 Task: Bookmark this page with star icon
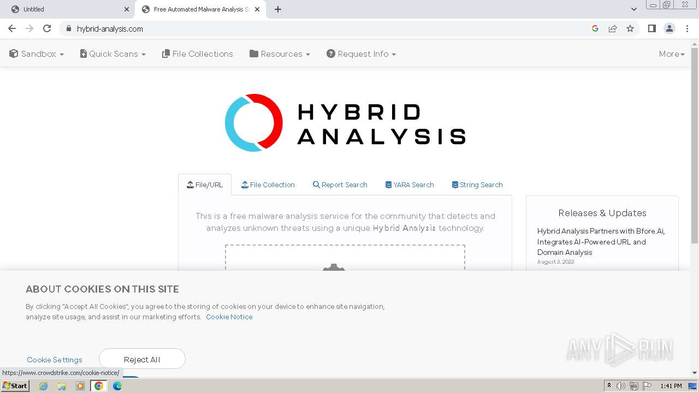(x=630, y=28)
